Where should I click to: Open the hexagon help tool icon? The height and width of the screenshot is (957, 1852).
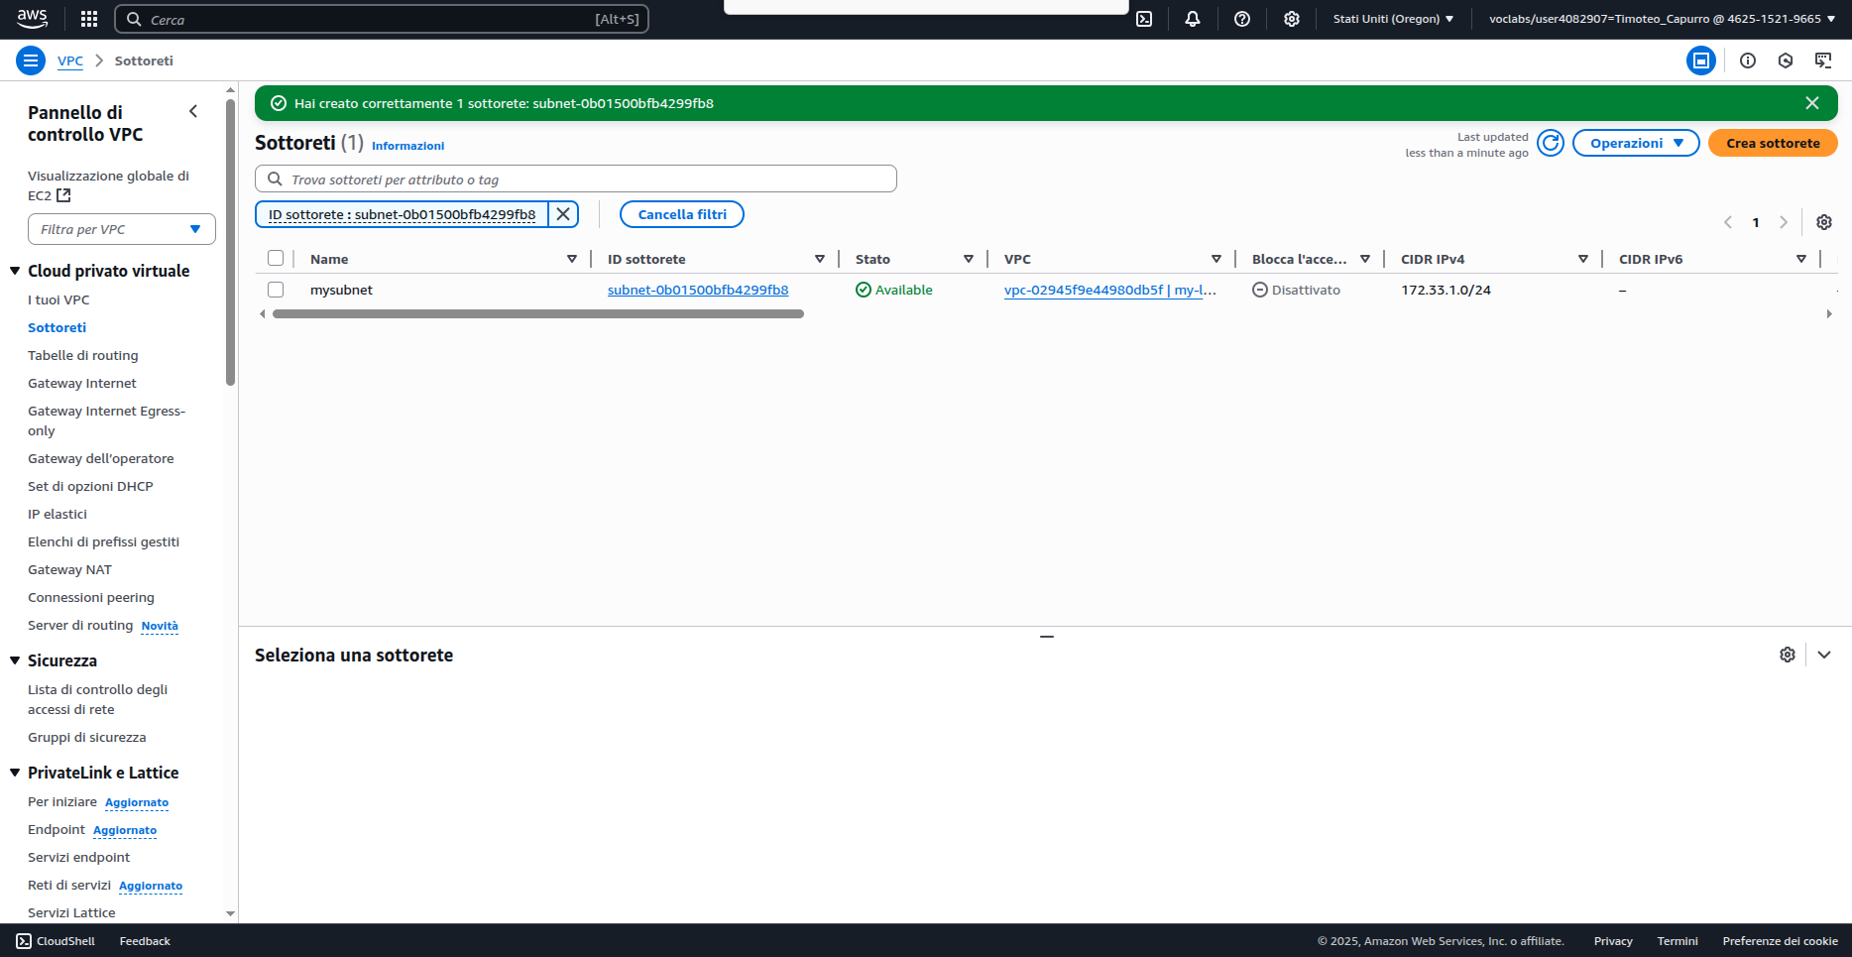[1786, 60]
